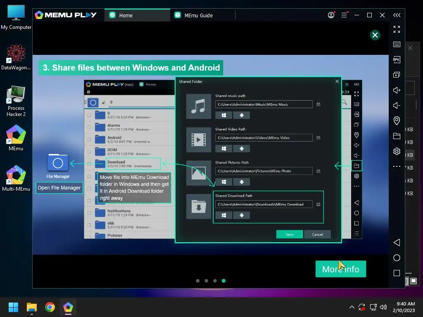Image resolution: width=423 pixels, height=317 pixels.
Task: Maximize the MEmu Play window
Action: click(x=369, y=15)
